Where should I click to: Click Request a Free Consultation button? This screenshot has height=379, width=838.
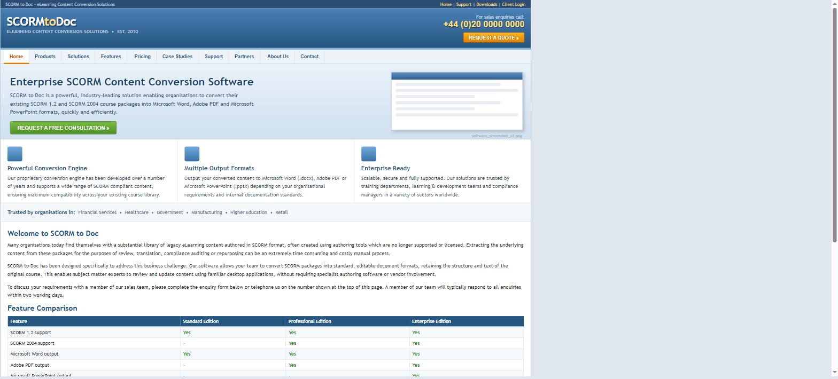[63, 128]
